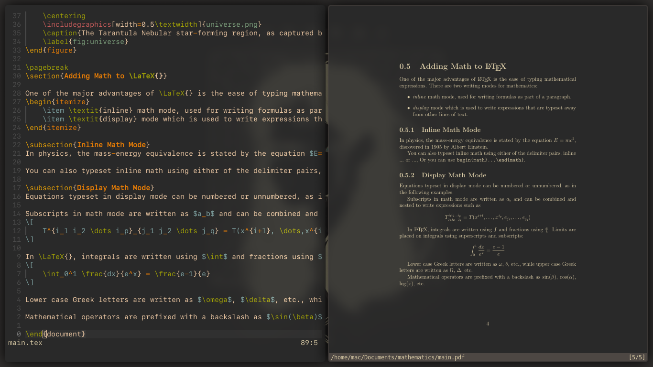Click the rendered integral equation in PDF

488,250
